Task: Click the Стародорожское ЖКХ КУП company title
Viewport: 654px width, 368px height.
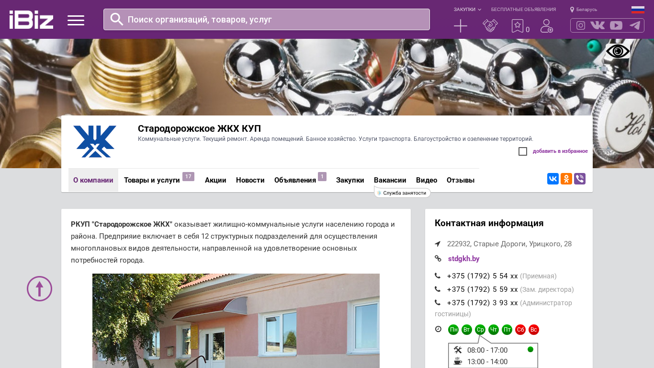Action: coord(200,128)
